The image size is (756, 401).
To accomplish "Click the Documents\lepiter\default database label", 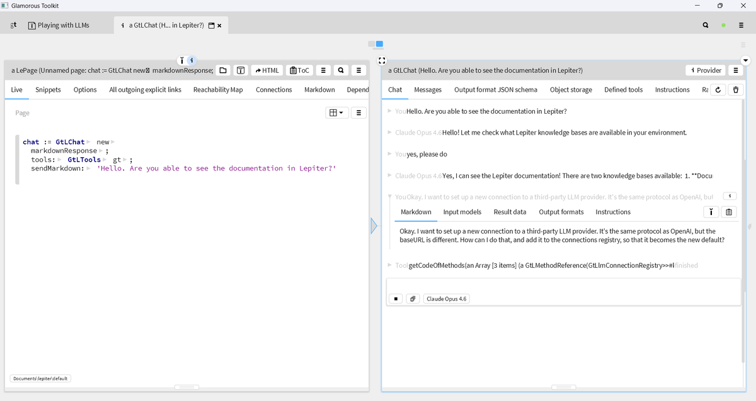I will (x=40, y=378).
